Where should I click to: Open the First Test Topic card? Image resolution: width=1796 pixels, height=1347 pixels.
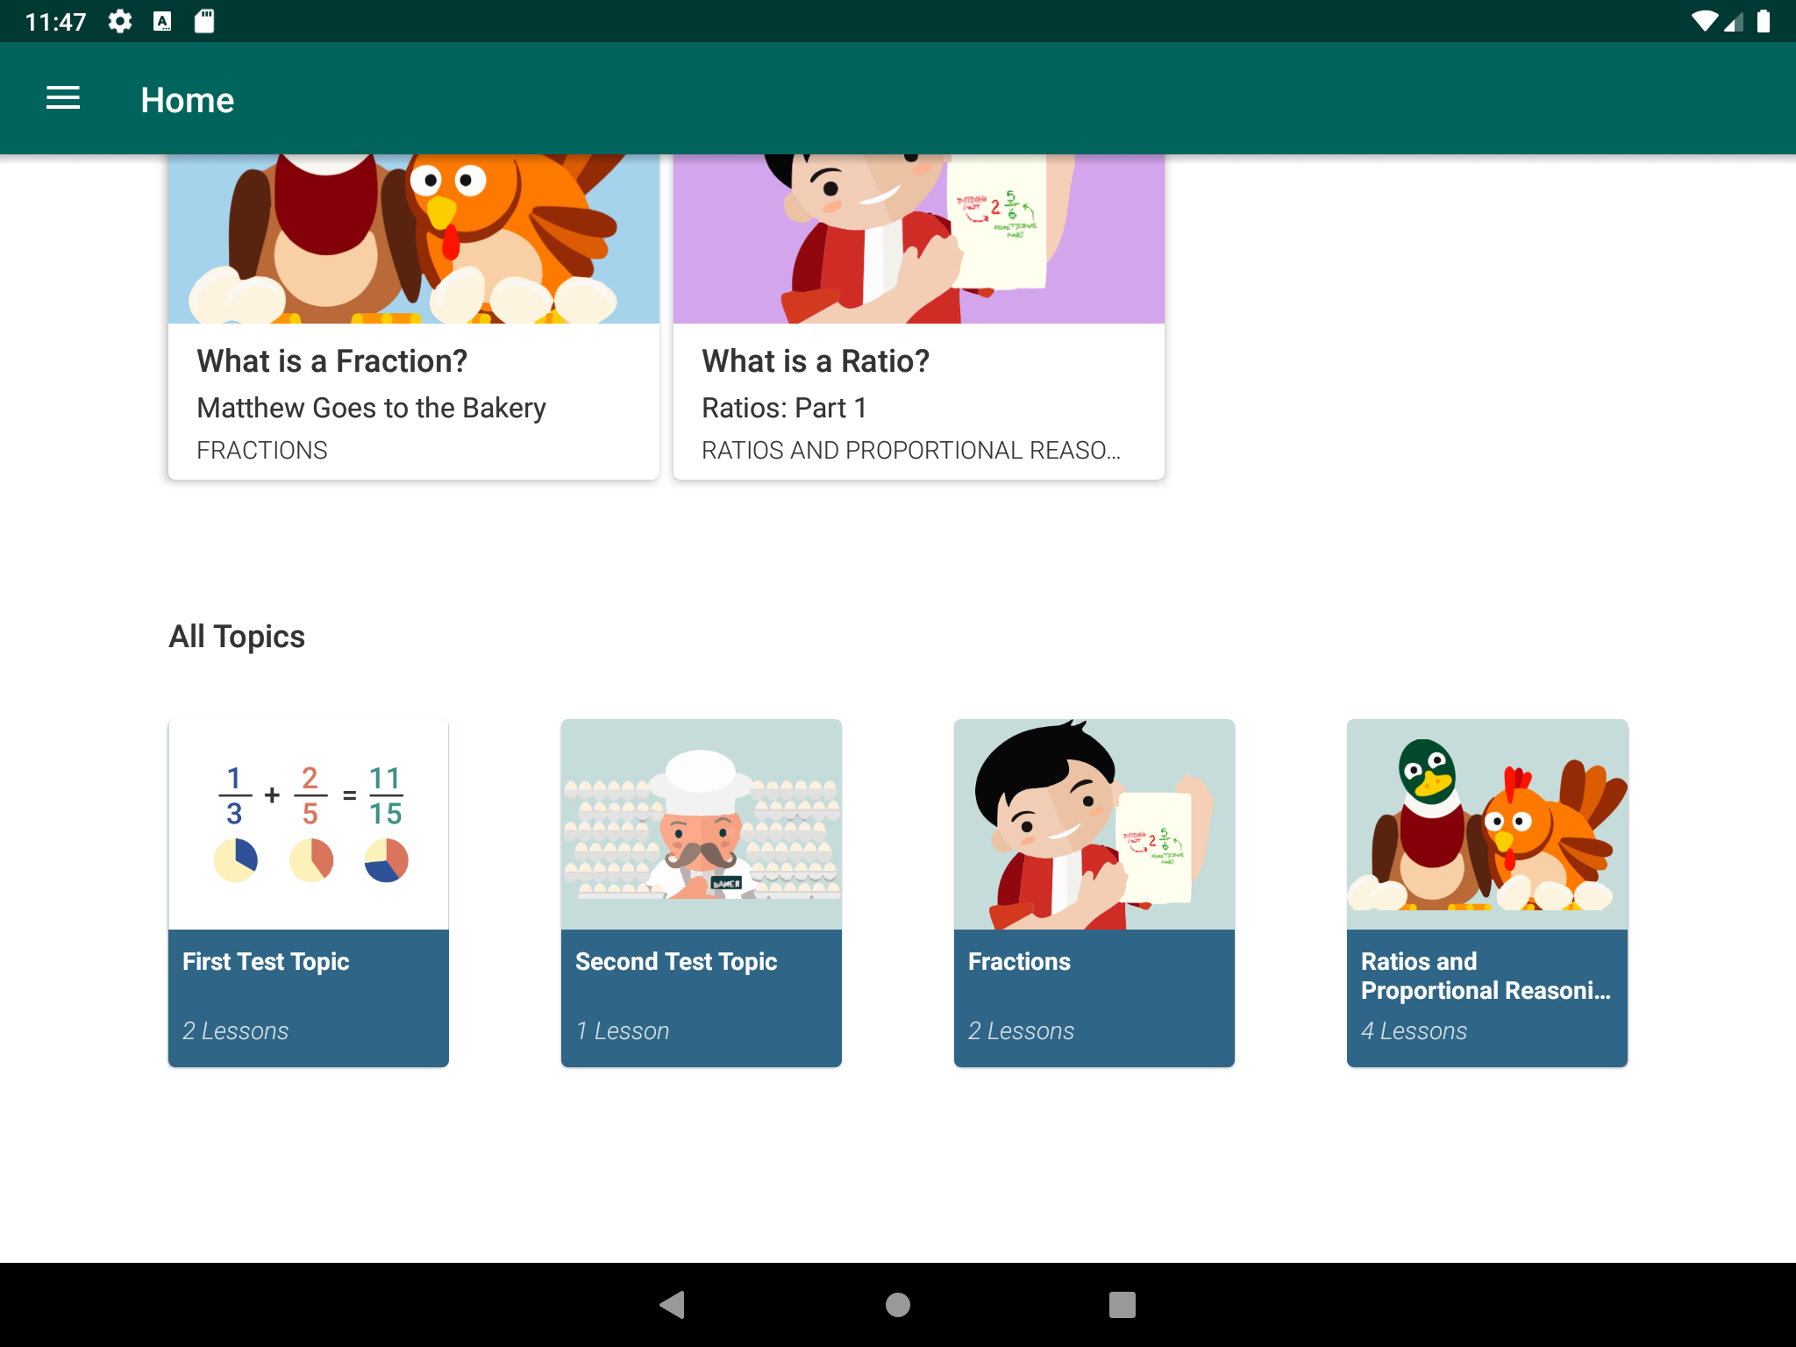coord(308,892)
